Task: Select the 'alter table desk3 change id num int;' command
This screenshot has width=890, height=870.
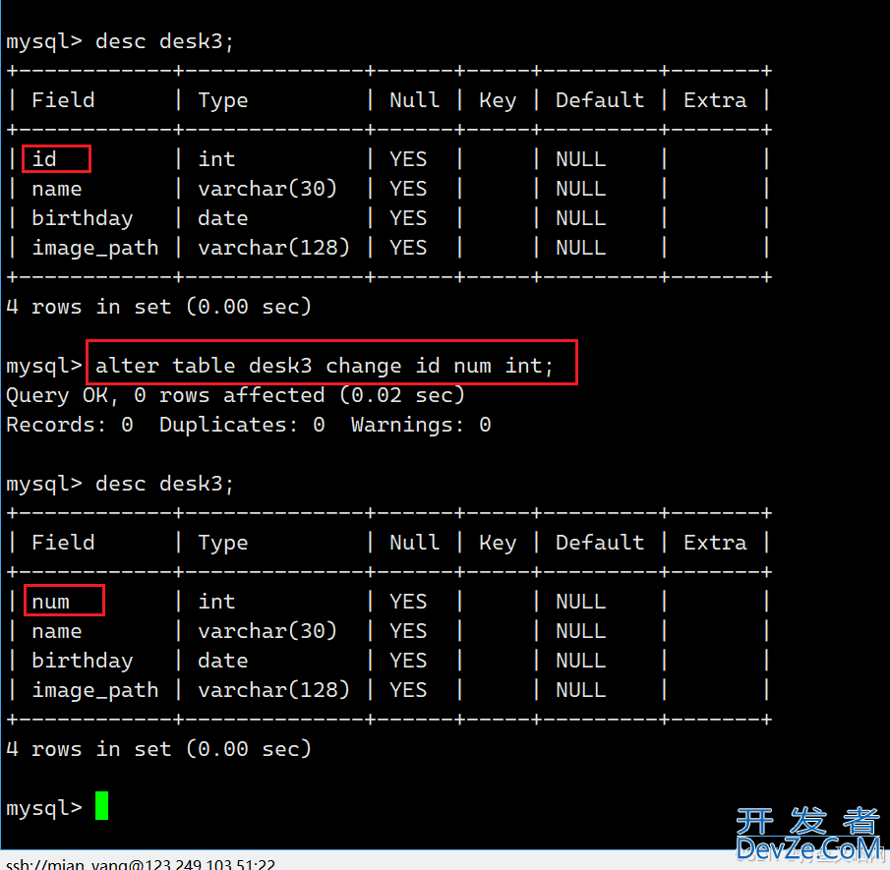Action: point(325,366)
